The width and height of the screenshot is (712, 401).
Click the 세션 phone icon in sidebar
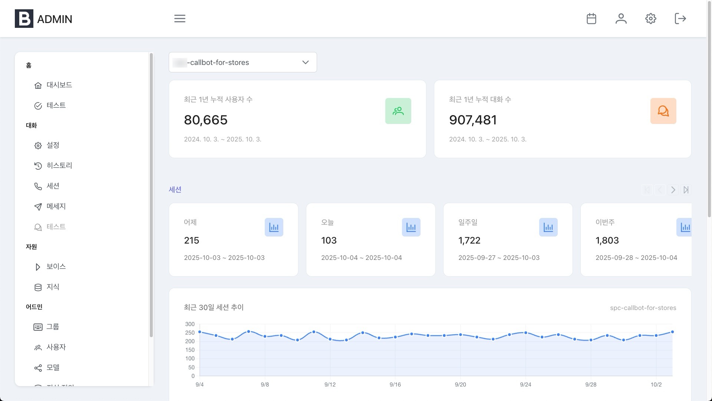(x=38, y=186)
